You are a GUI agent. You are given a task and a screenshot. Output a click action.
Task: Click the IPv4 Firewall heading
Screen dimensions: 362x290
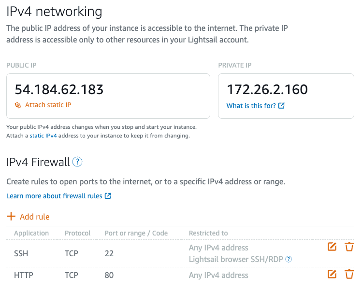click(x=38, y=162)
